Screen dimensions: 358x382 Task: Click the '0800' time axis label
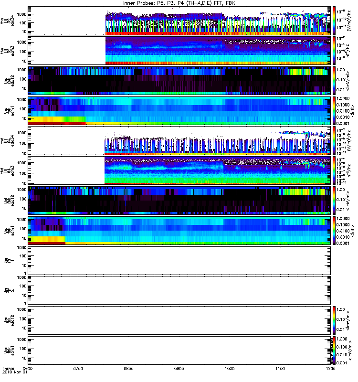128,369
